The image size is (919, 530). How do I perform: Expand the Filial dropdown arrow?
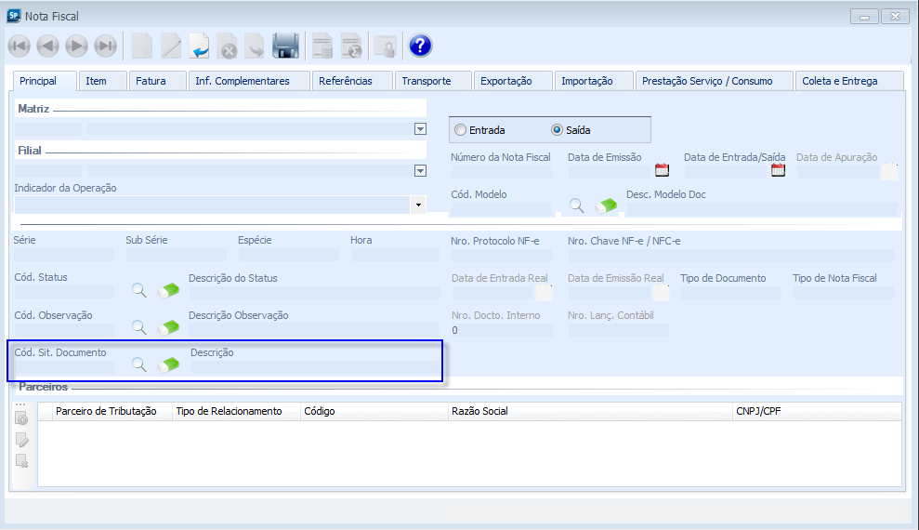(x=420, y=170)
